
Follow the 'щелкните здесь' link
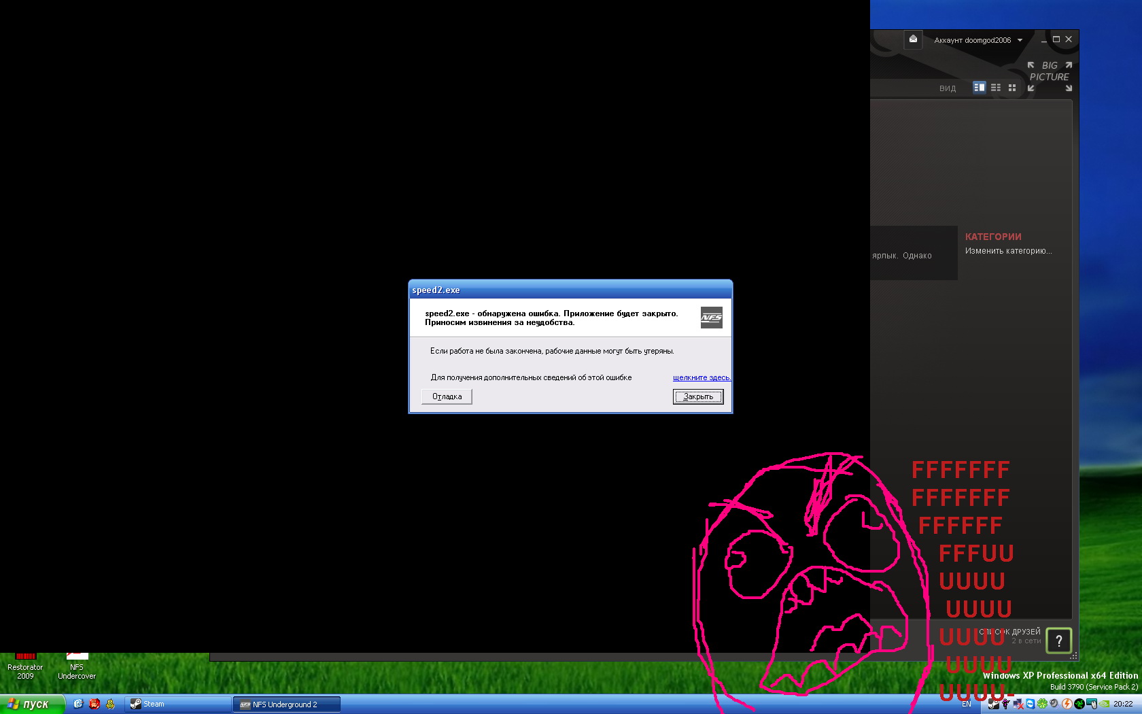coord(702,377)
